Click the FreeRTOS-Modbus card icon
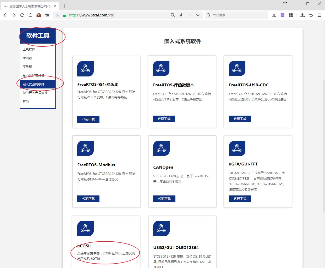 point(85,148)
